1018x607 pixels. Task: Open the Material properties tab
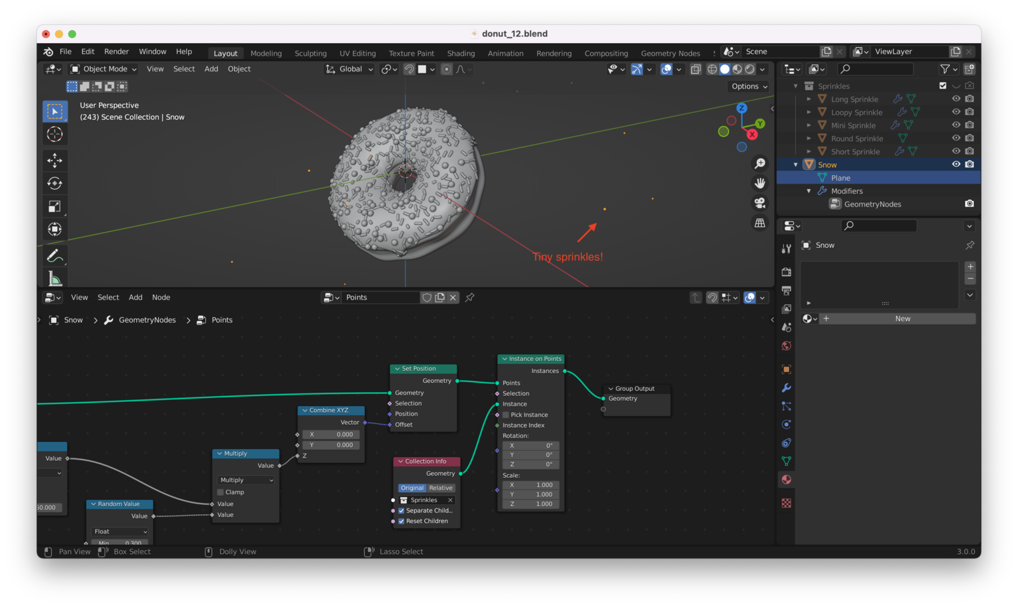786,480
